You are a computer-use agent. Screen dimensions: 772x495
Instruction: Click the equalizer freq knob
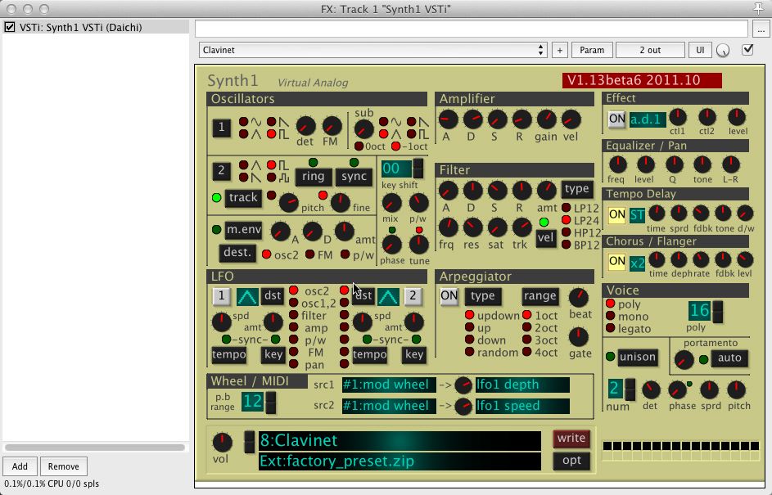point(617,164)
